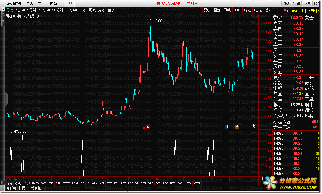Click the orange 榜 ranking marker

point(237,127)
